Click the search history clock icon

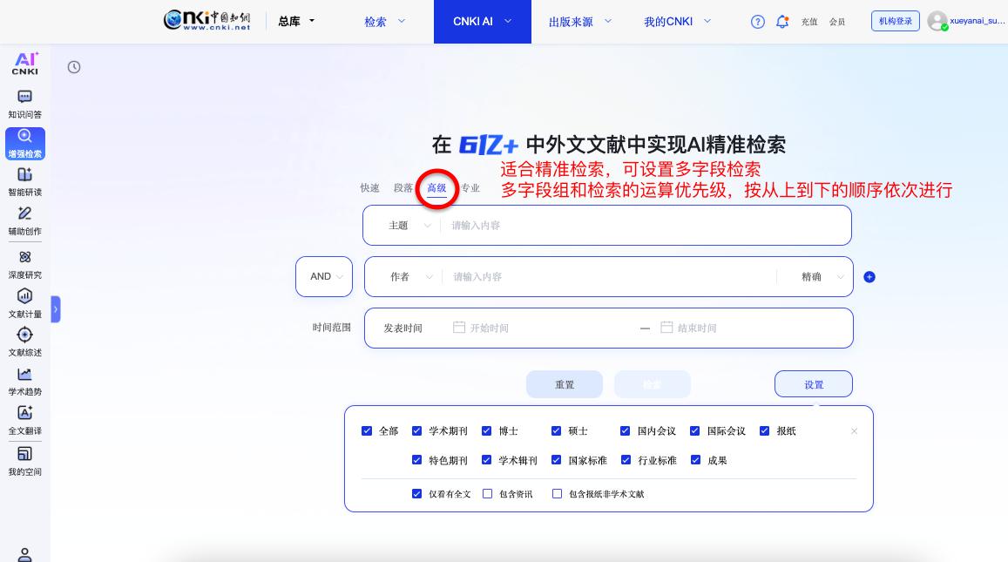click(74, 67)
